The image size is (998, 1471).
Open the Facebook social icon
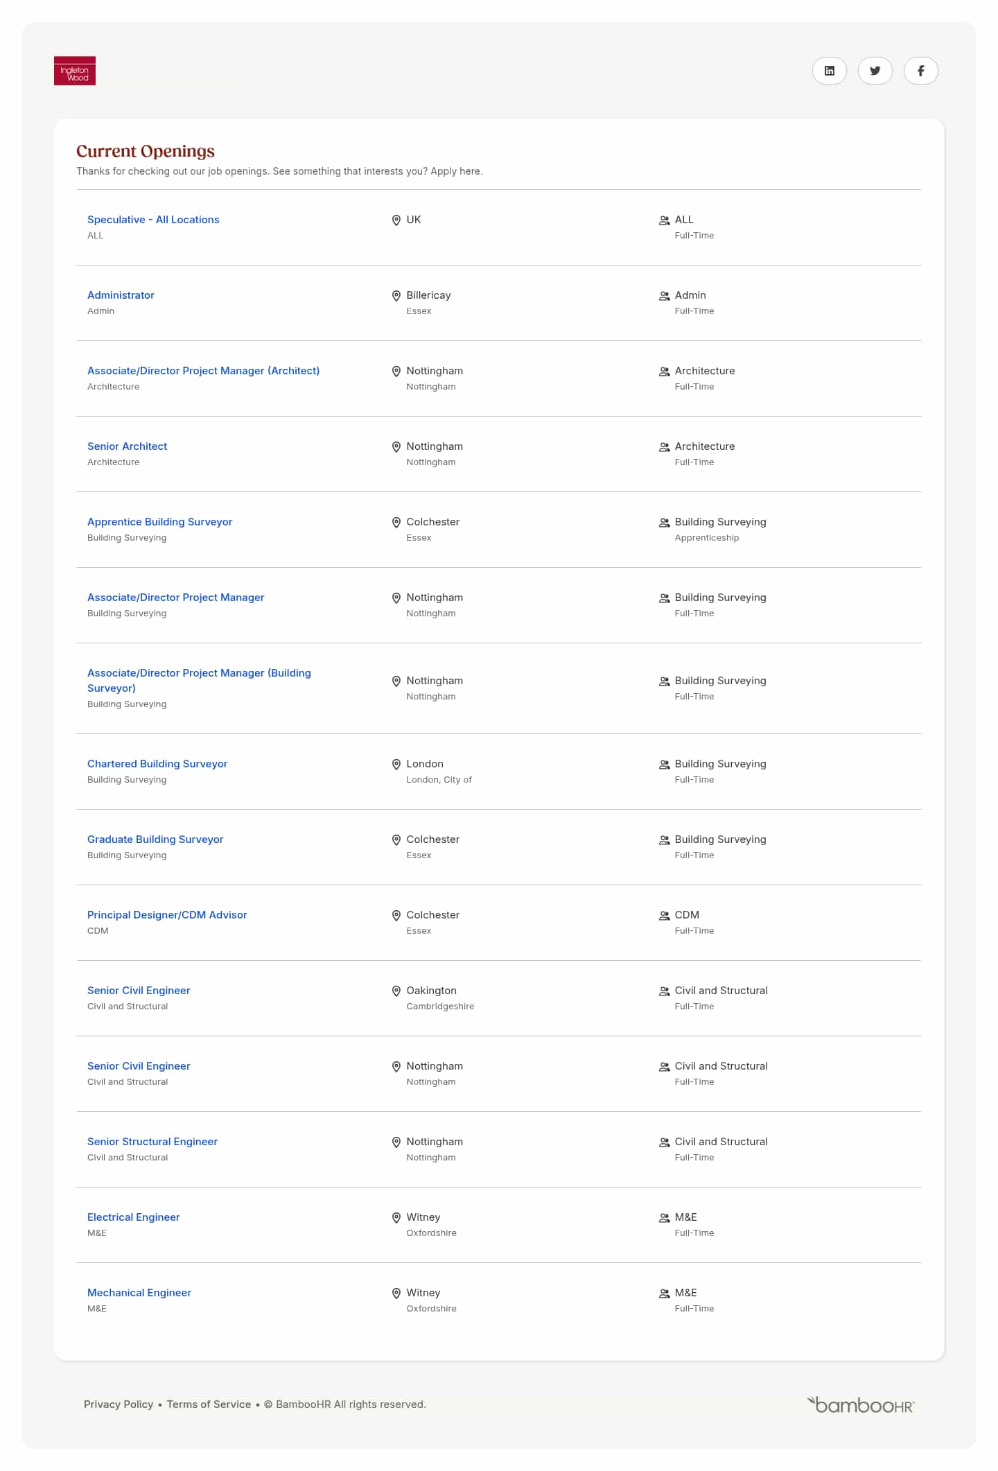(920, 71)
